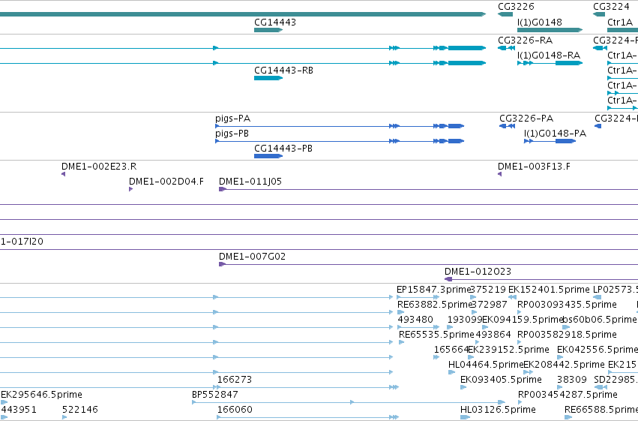The width and height of the screenshot is (638, 421).
Task: Select the CG3224 gene label
Action: coord(611,7)
